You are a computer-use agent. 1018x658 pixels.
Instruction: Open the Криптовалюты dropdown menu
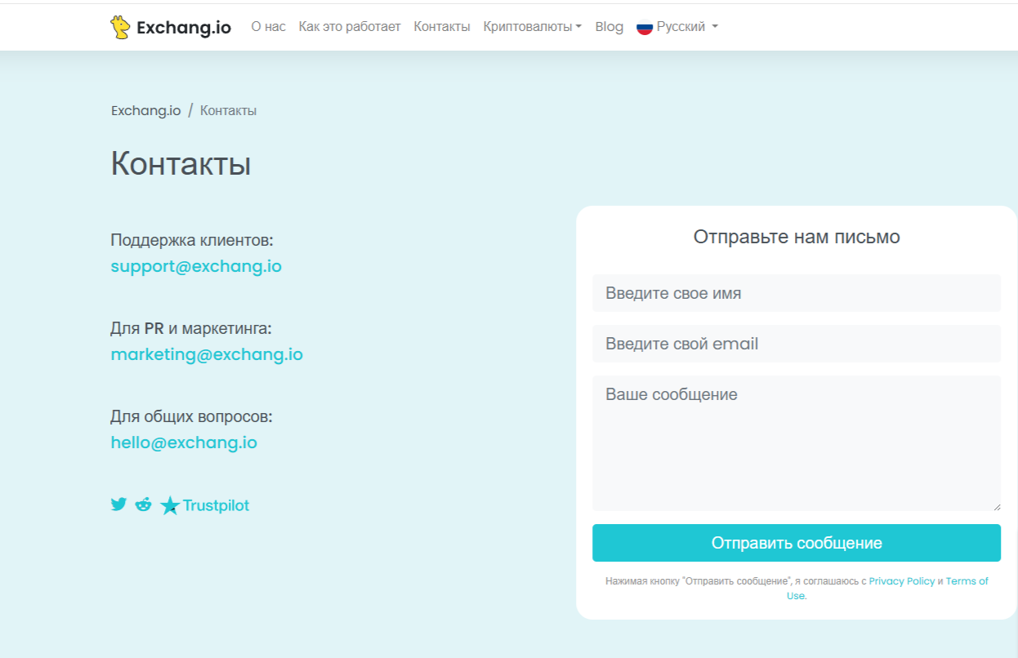527,26
